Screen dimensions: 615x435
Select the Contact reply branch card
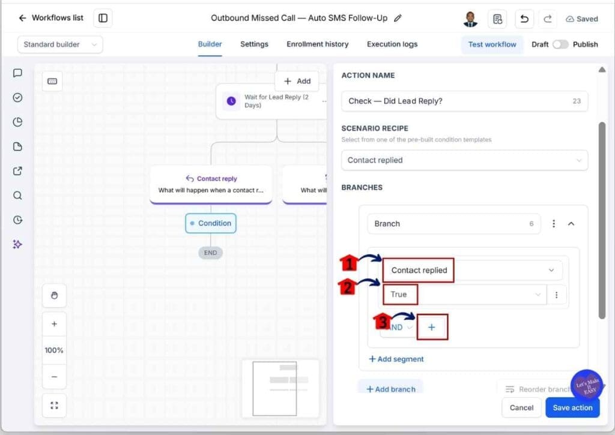[x=211, y=184]
